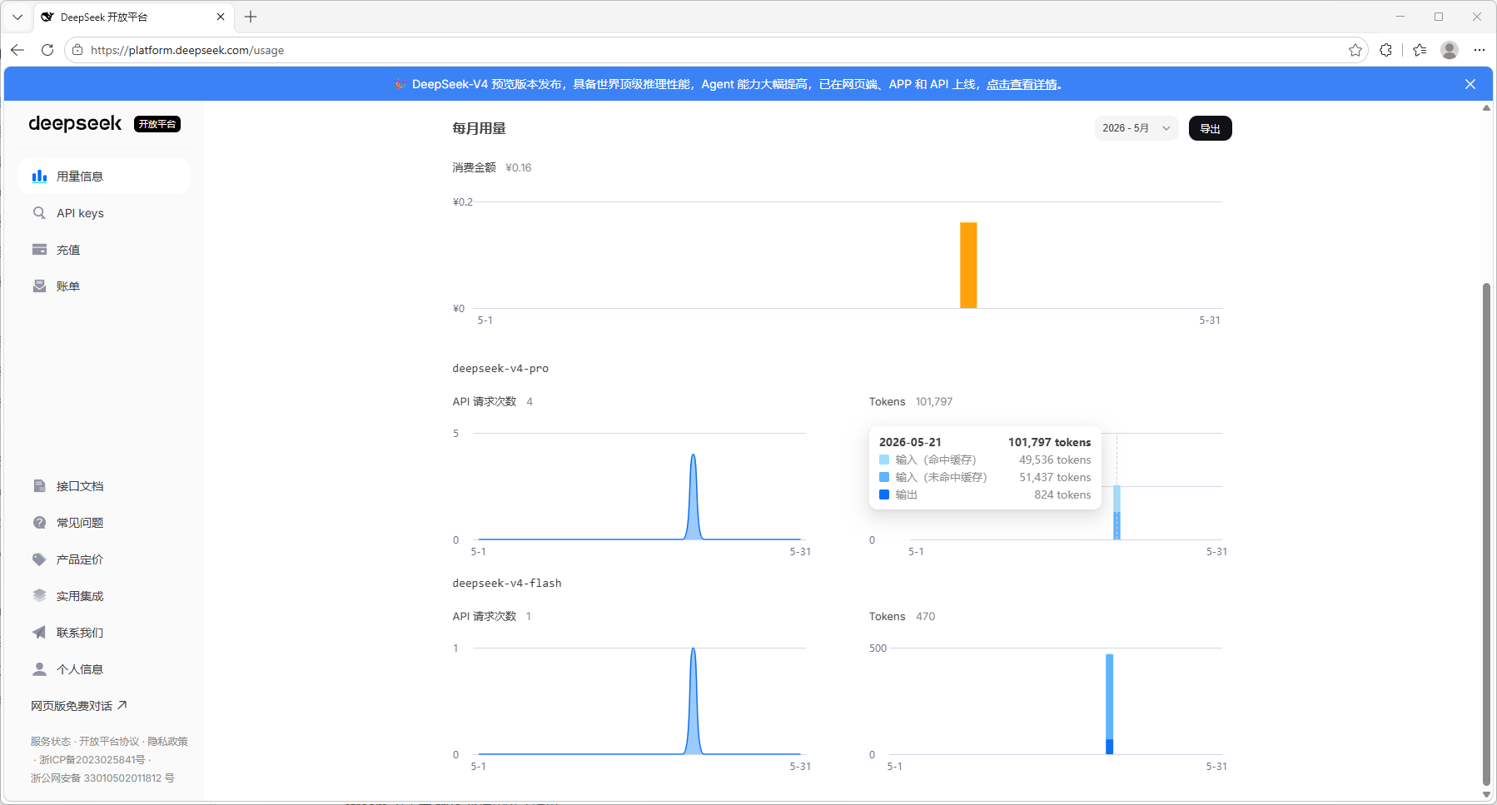Open the 常见问题 question mark icon
This screenshot has height=805, width=1497.
[39, 523]
